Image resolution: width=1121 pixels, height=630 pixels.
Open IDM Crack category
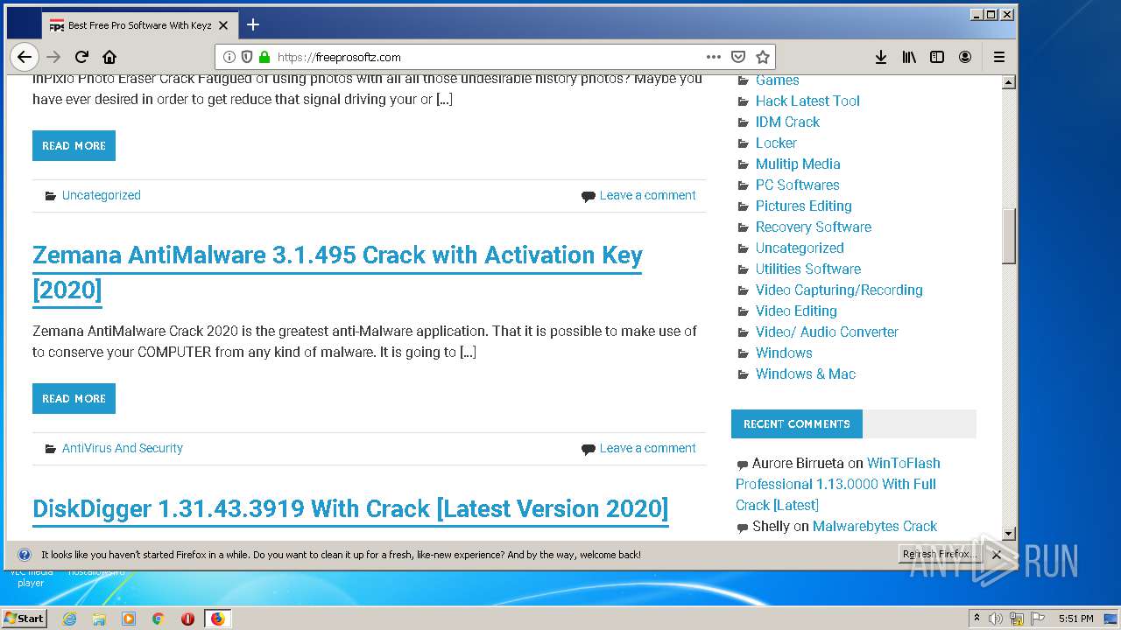point(787,122)
